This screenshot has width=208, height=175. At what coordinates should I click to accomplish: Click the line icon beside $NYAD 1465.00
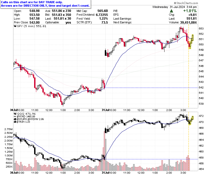pos(15,117)
